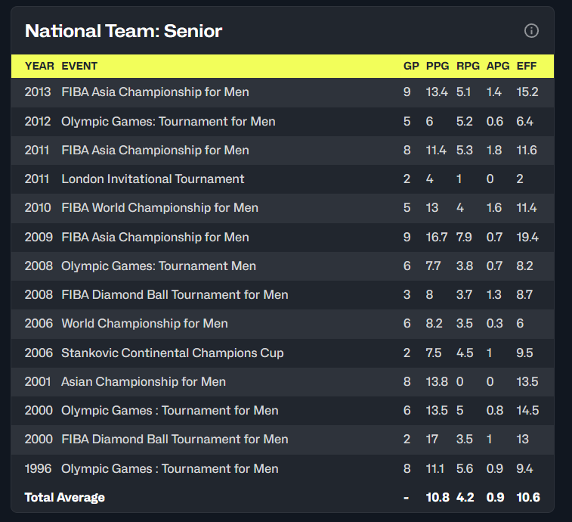Viewport: 572px width, 522px height.
Task: Click the National Team: Senior heading
Action: [124, 31]
